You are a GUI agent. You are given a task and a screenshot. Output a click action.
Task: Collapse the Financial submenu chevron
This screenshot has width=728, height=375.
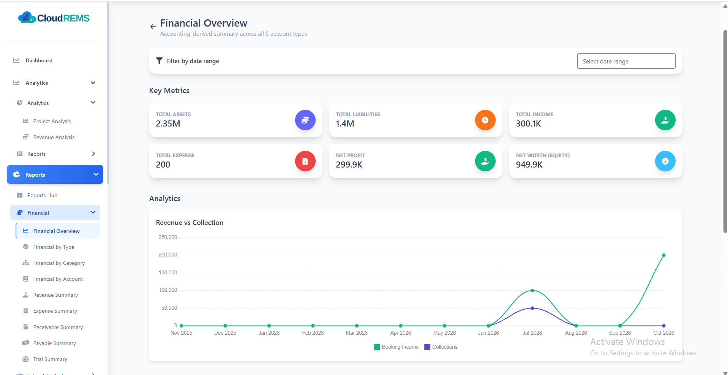tap(93, 212)
